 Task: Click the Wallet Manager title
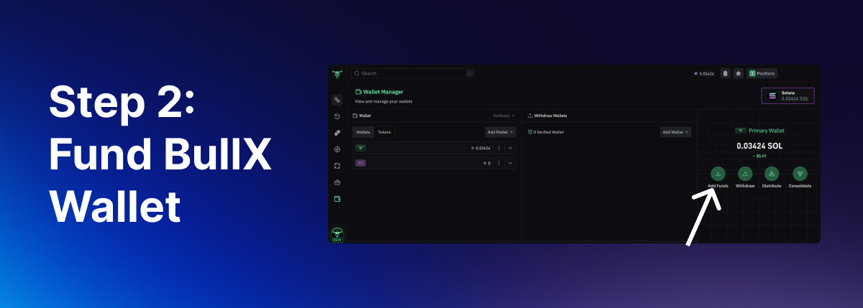pos(383,92)
